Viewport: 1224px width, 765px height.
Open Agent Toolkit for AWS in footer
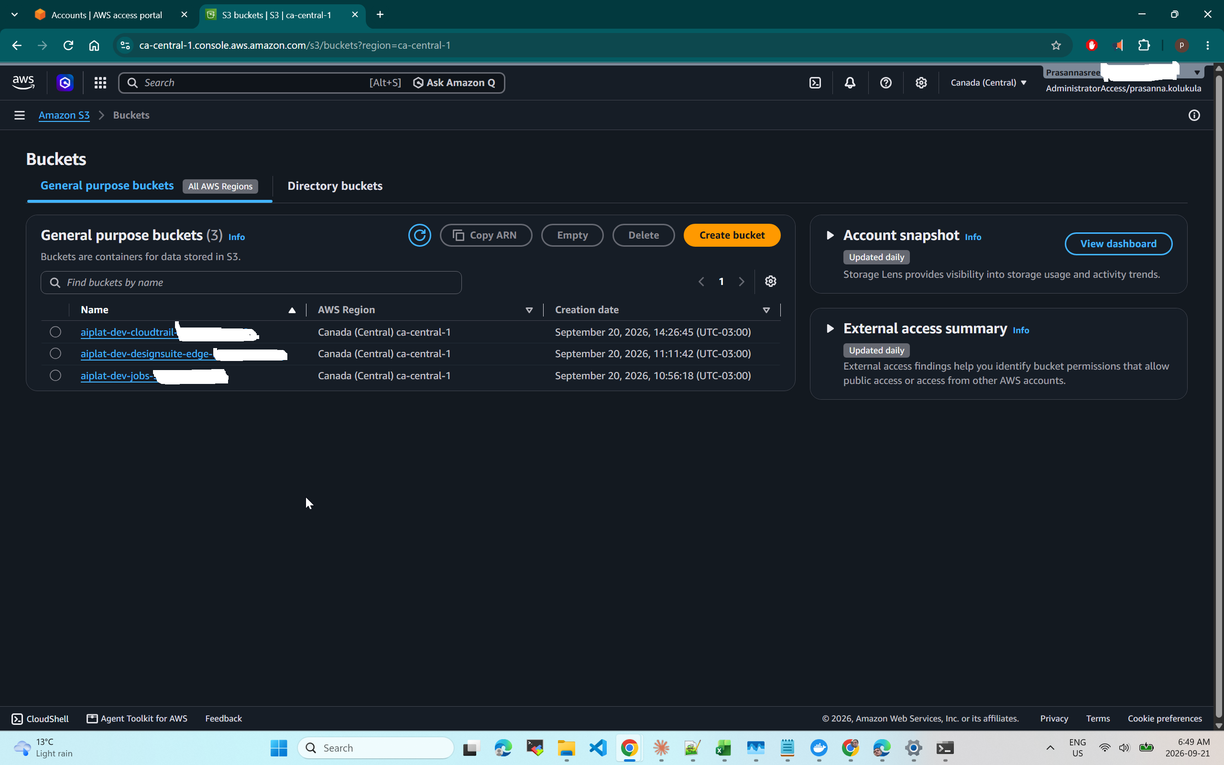(137, 719)
